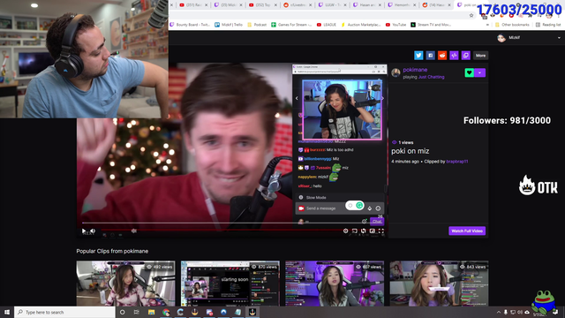
Task: Show hidden bookmarks overflow chevron
Action: (487, 25)
